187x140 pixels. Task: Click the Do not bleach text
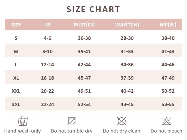pyautogui.click(x=166, y=131)
